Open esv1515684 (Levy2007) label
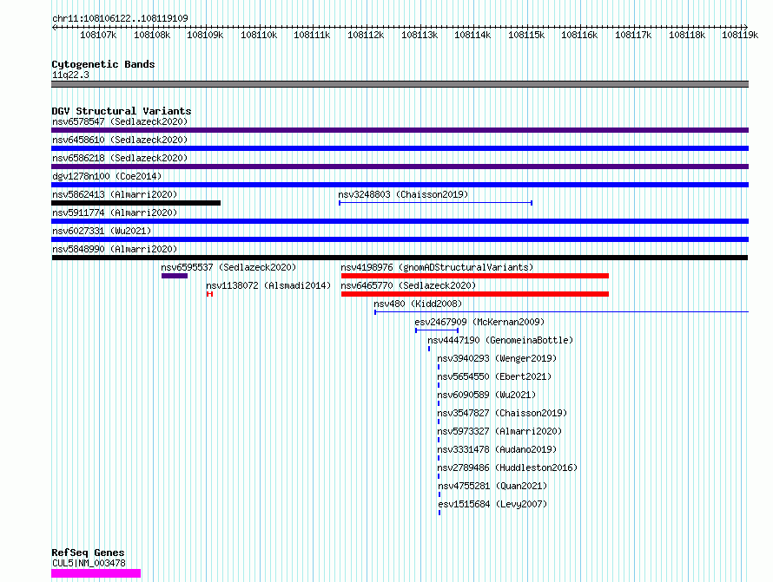Viewport: 773px width, 582px height. [492, 504]
